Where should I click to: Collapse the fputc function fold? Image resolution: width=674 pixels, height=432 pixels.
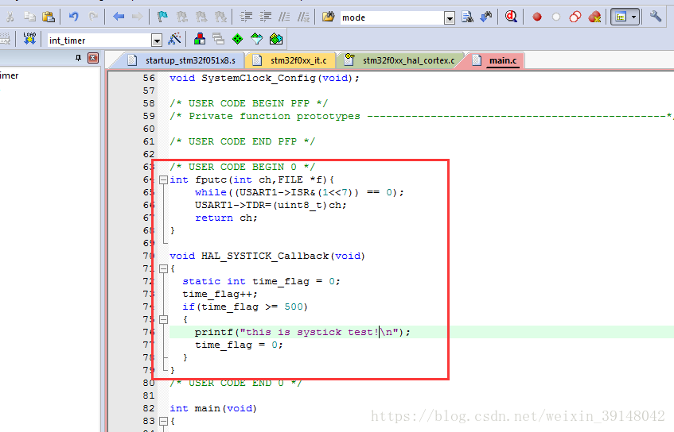[163, 179]
